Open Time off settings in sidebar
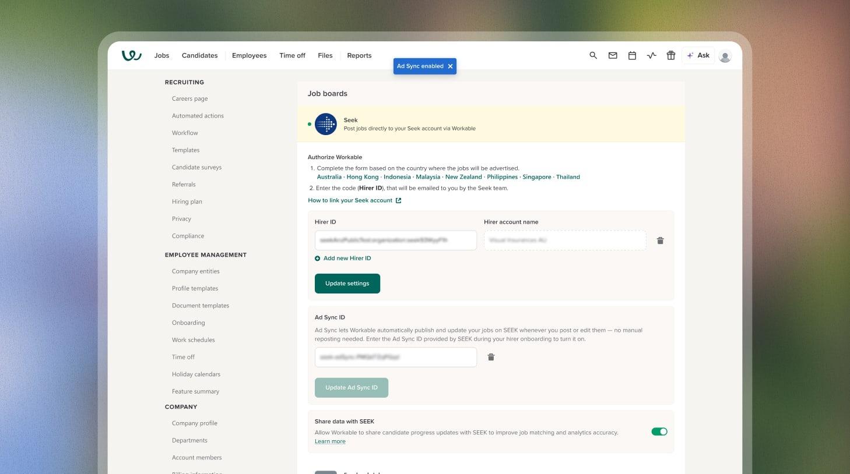The width and height of the screenshot is (850, 474). (x=183, y=358)
